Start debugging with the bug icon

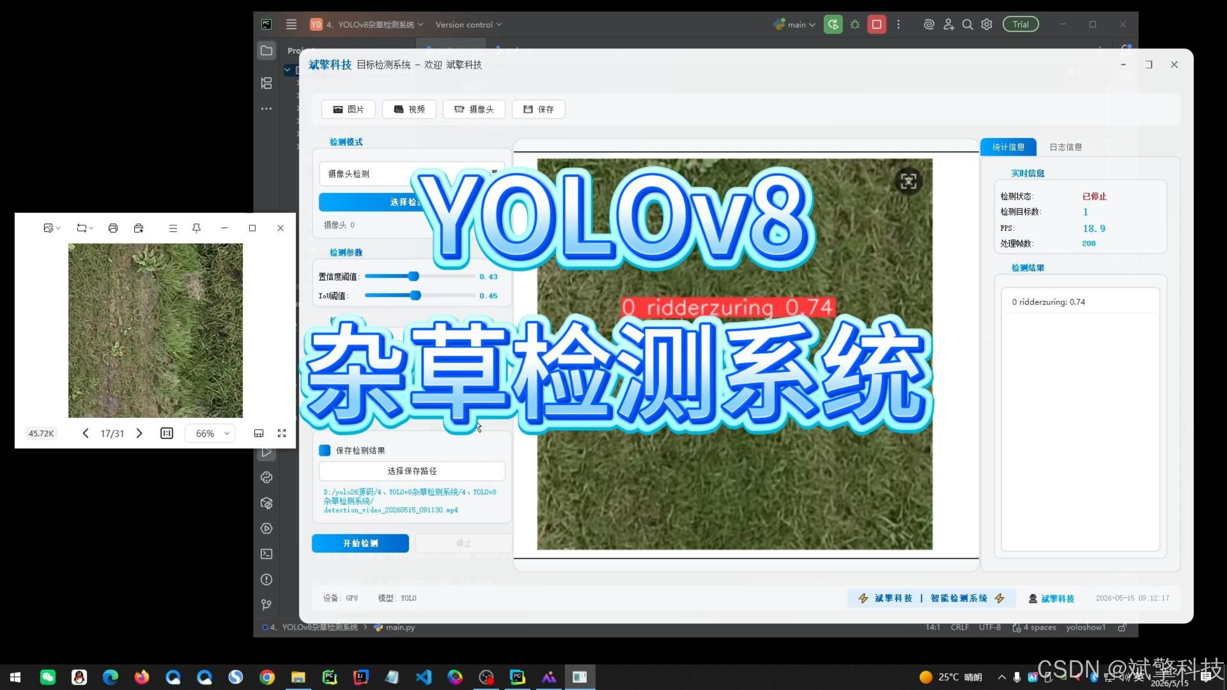[855, 24]
